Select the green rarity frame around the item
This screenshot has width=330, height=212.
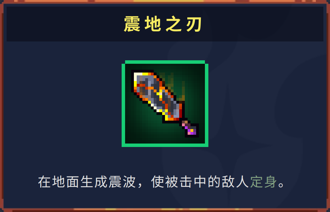point(165,103)
